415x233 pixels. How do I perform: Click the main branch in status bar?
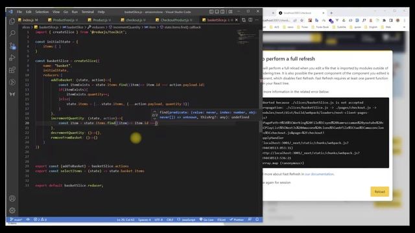tap(16, 219)
